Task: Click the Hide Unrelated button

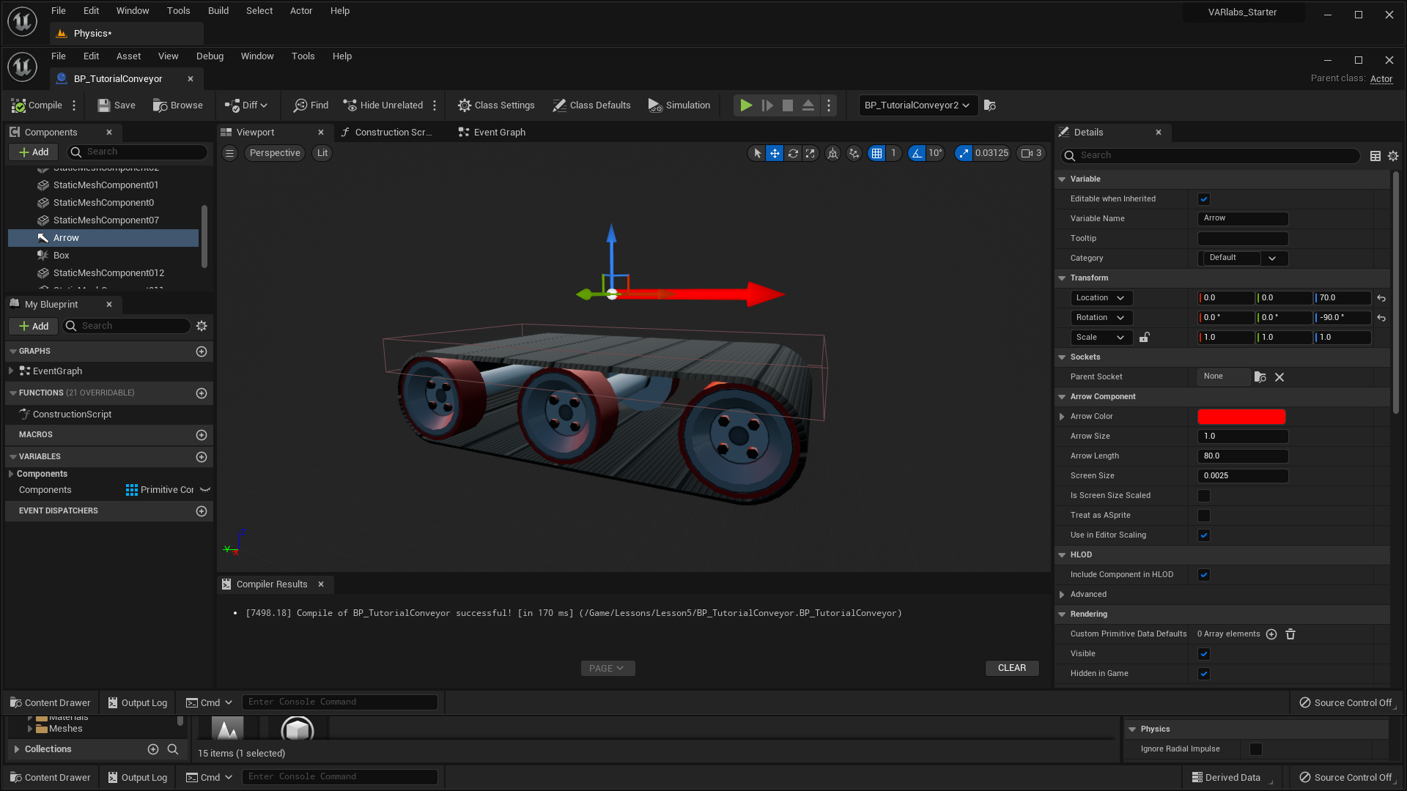Action: click(x=383, y=104)
